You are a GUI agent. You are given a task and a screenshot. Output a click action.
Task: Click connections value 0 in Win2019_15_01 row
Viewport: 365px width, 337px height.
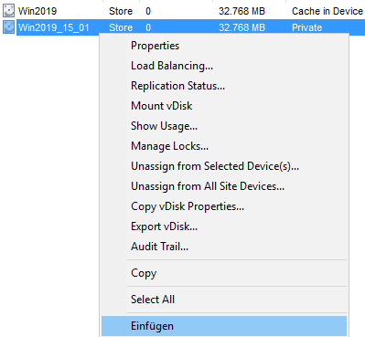pyautogui.click(x=148, y=27)
